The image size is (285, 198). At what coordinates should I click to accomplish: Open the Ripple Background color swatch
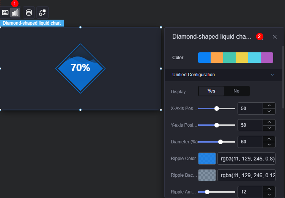coord(207,175)
